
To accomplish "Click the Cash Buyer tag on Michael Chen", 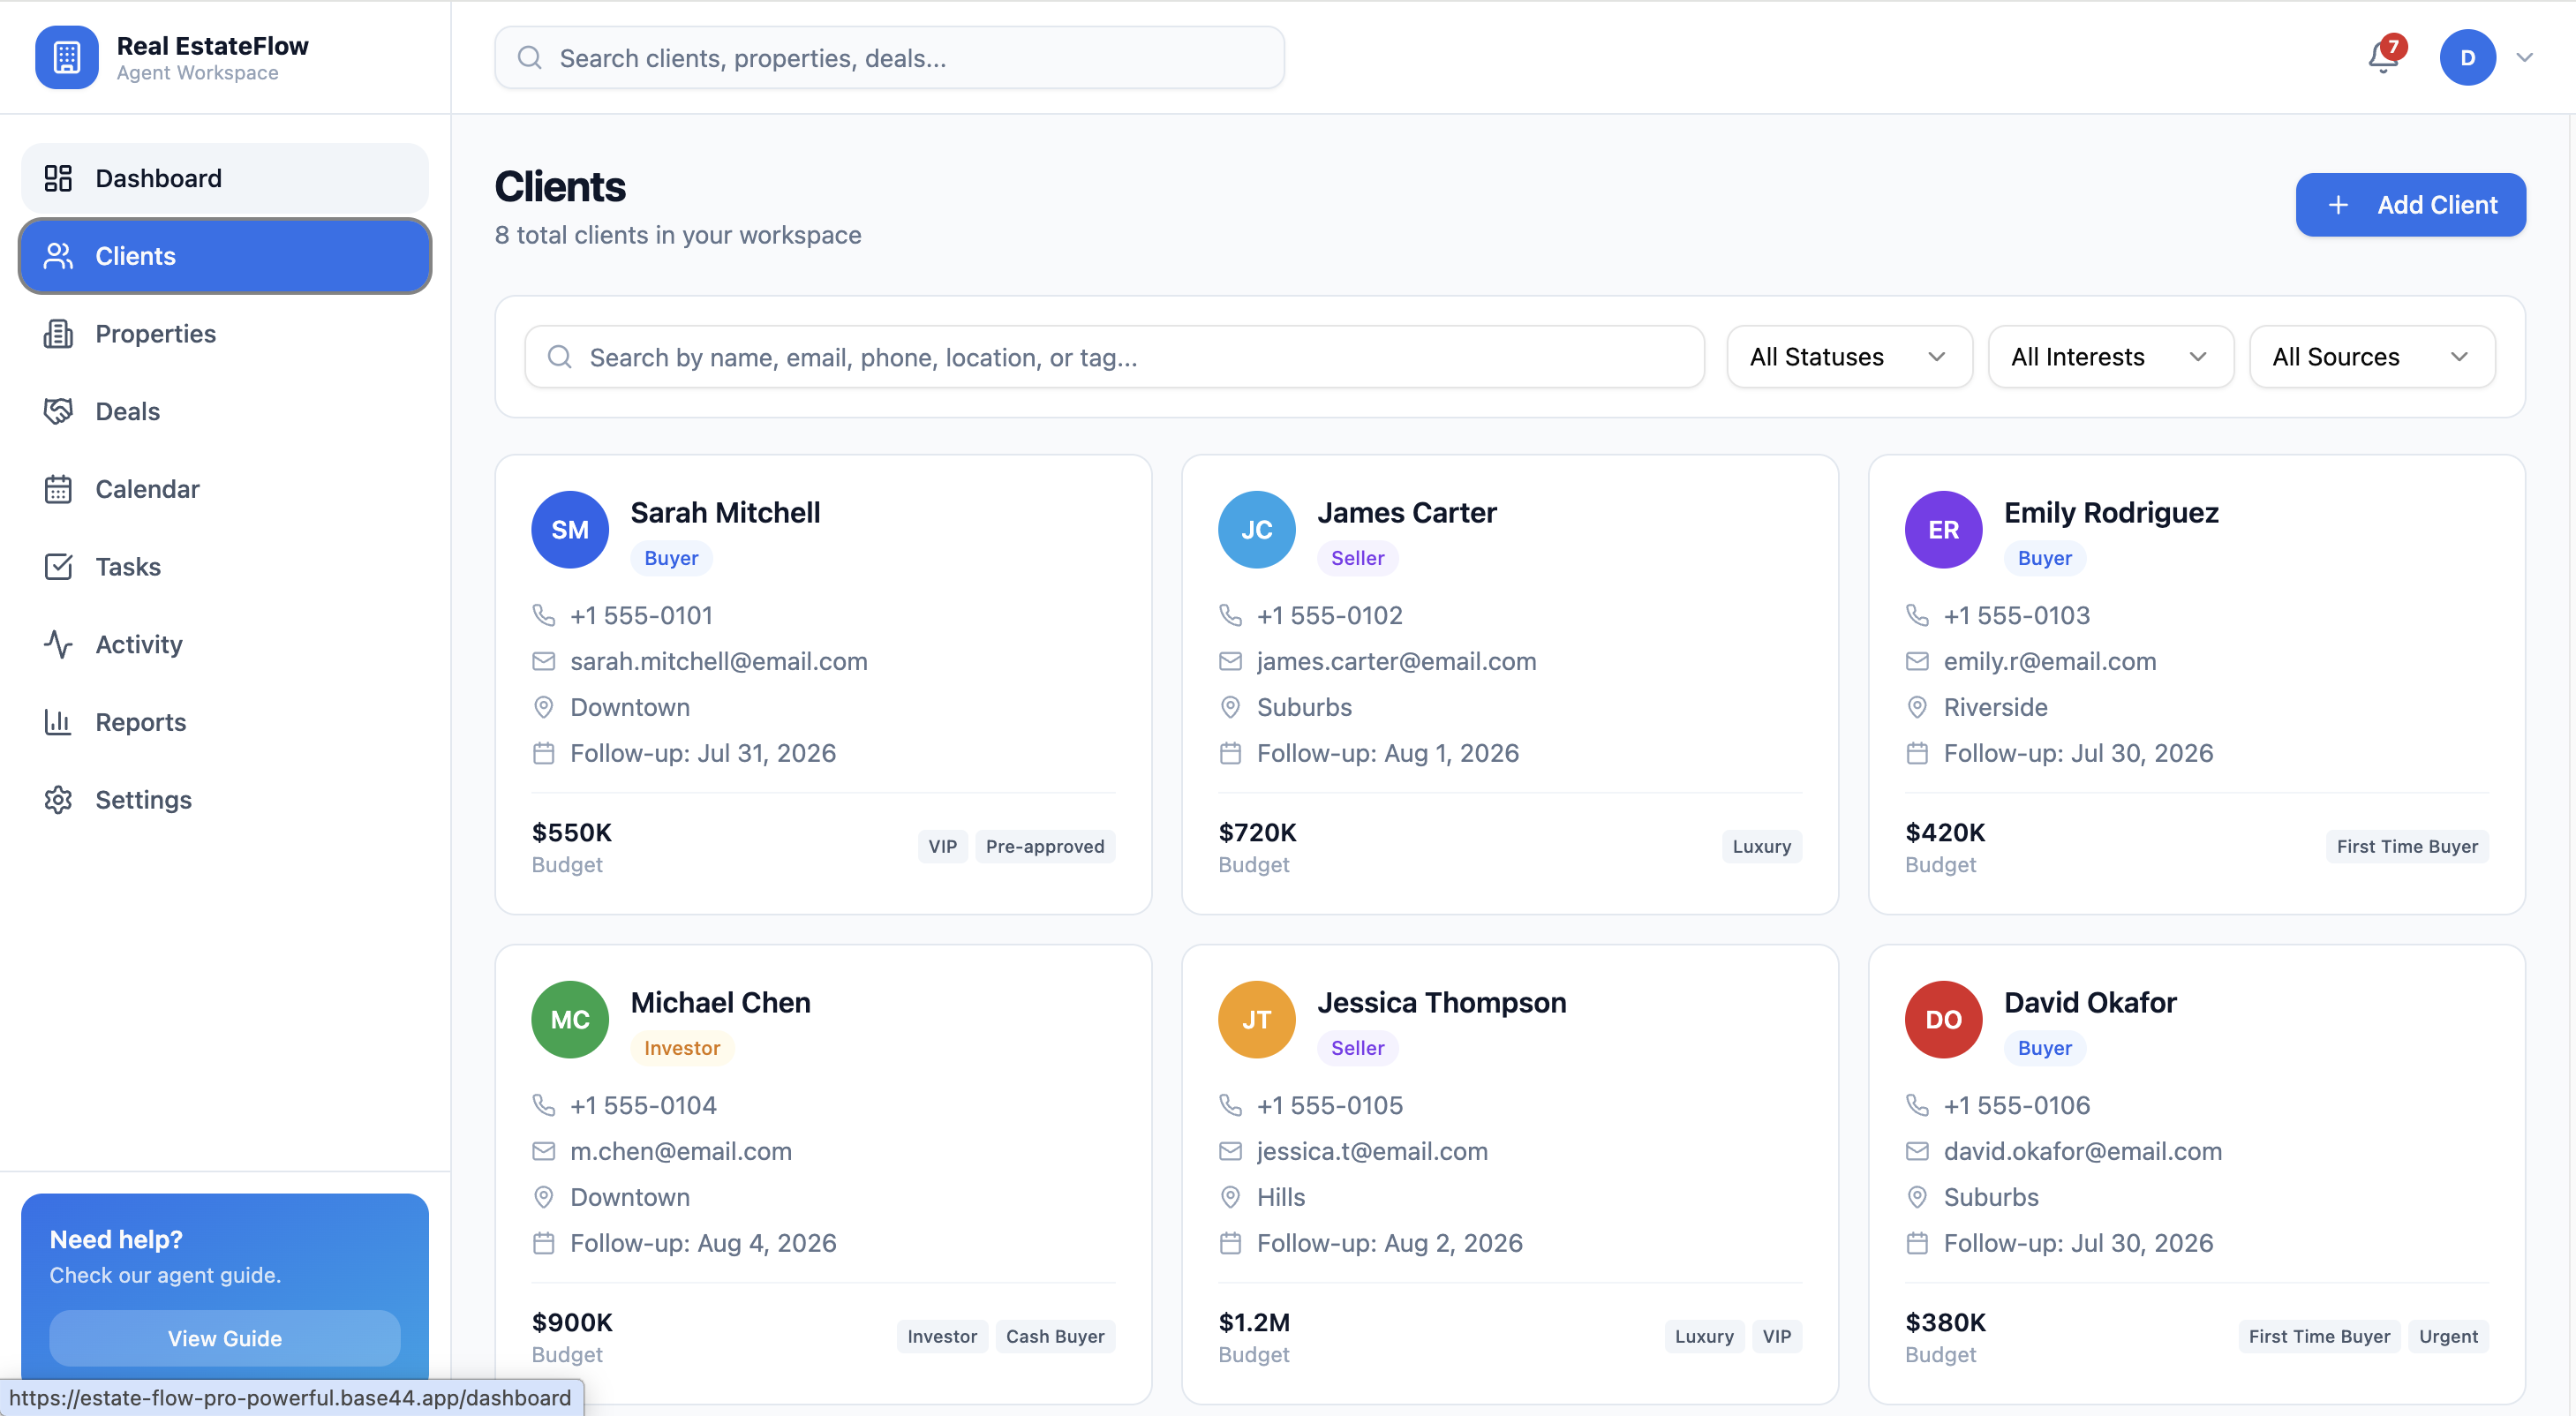I will click(1055, 1336).
